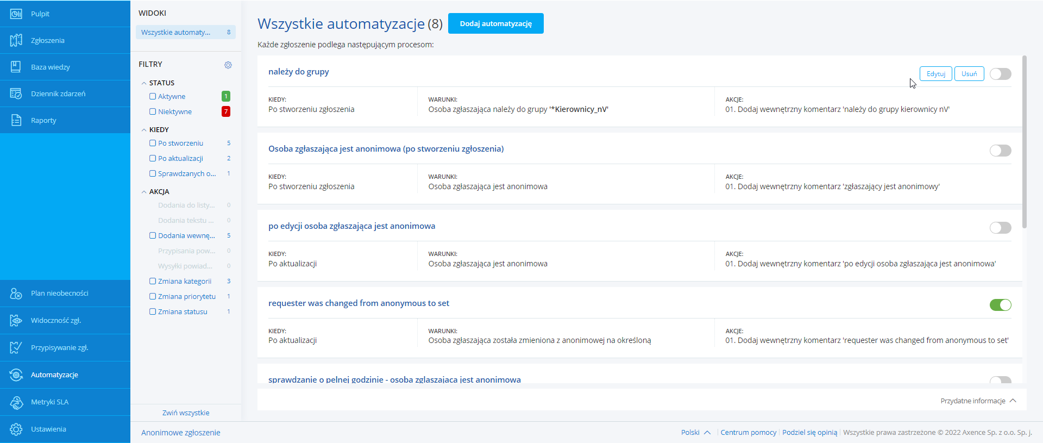
Task: Click the Dziennik zdarzeń icon
Action: pos(16,93)
